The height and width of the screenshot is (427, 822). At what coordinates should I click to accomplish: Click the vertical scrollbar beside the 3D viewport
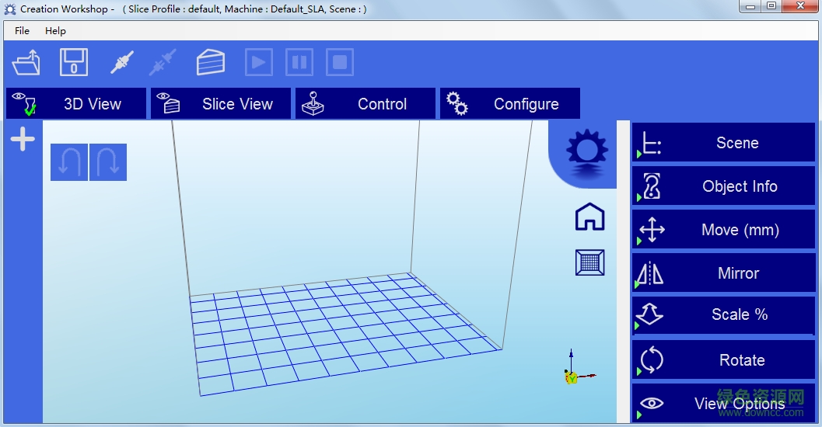coord(623,272)
